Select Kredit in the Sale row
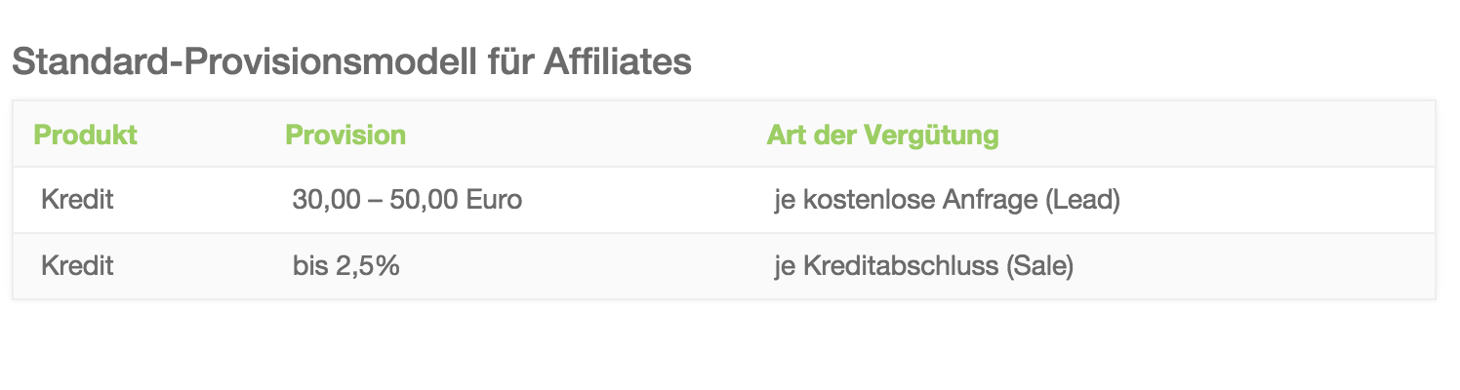 pos(77,265)
